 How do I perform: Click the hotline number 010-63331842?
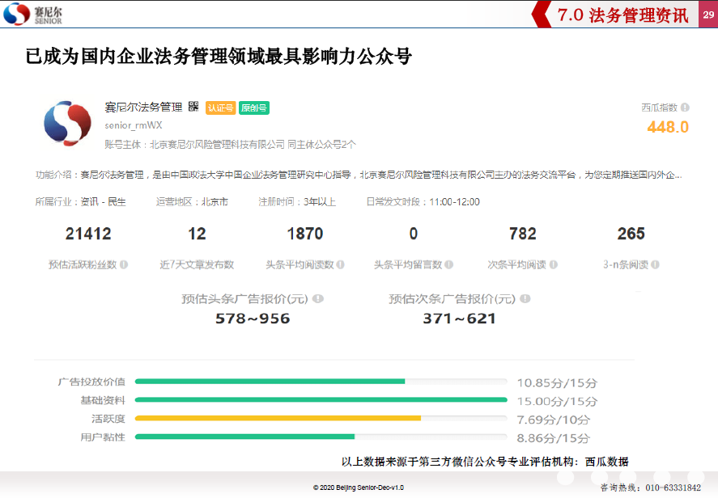point(673,488)
